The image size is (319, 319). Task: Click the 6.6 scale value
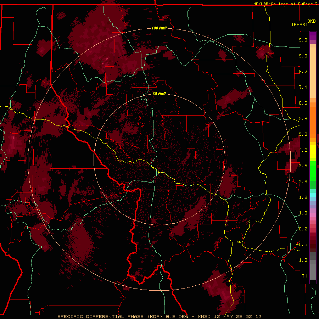(x=303, y=103)
